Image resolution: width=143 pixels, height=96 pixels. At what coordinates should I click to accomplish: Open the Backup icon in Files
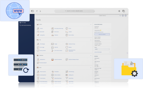click(x=67, y=47)
